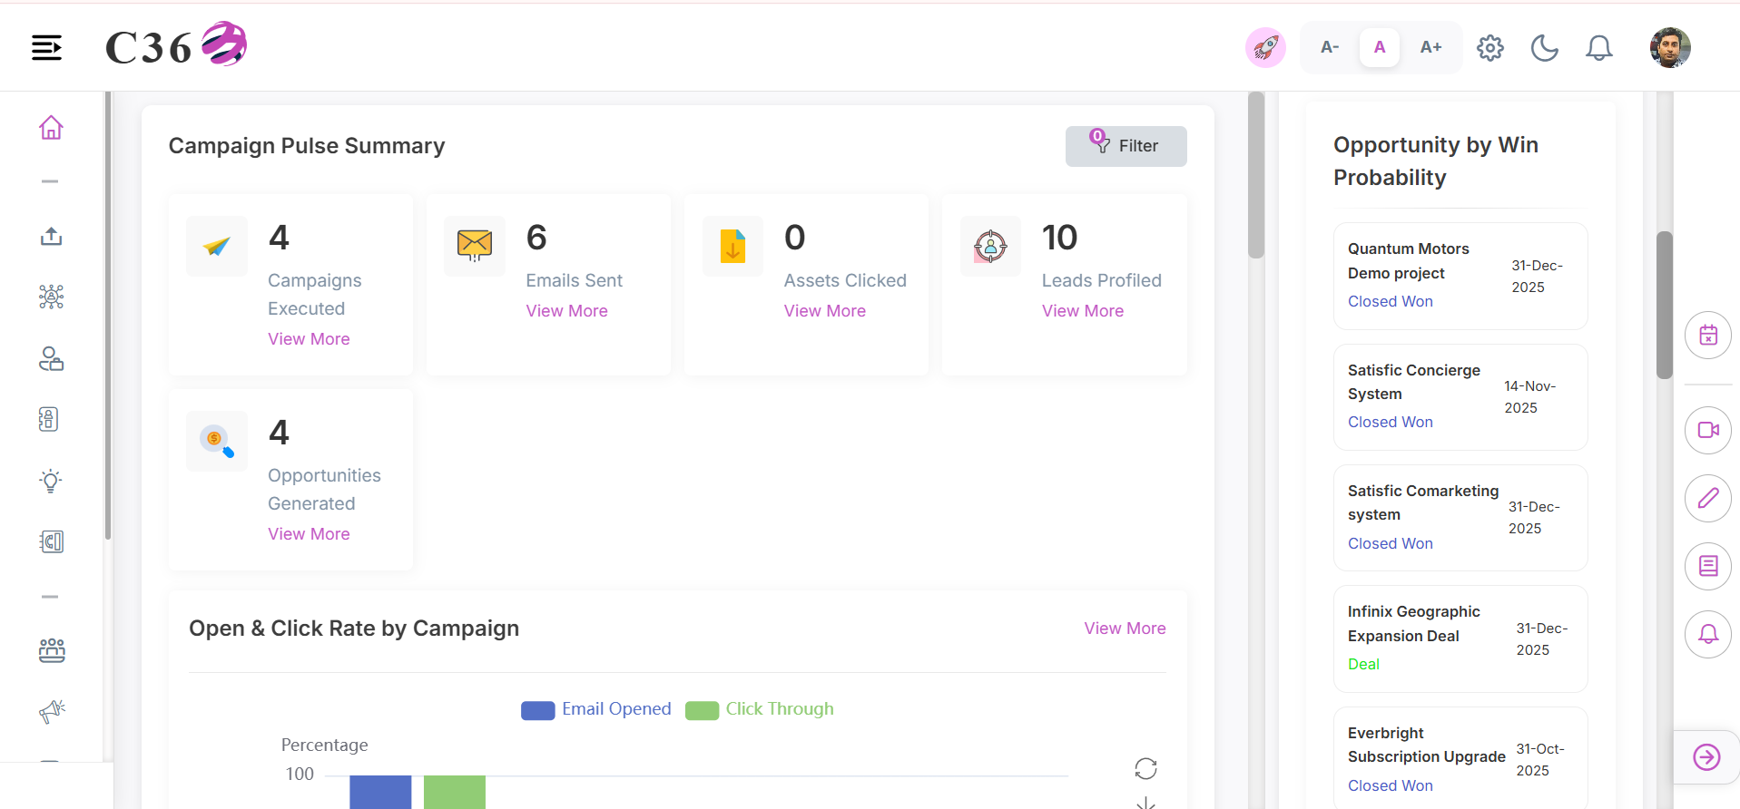View More under Emails Sent

566,310
